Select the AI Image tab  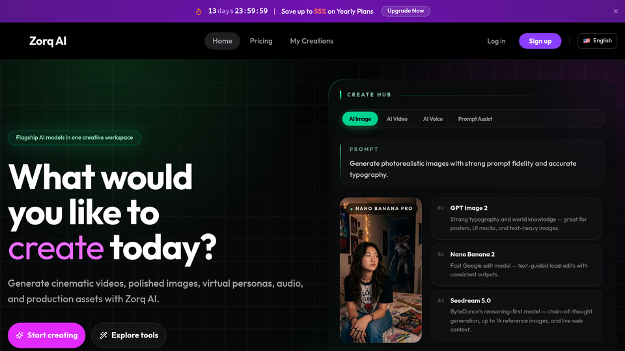point(360,119)
